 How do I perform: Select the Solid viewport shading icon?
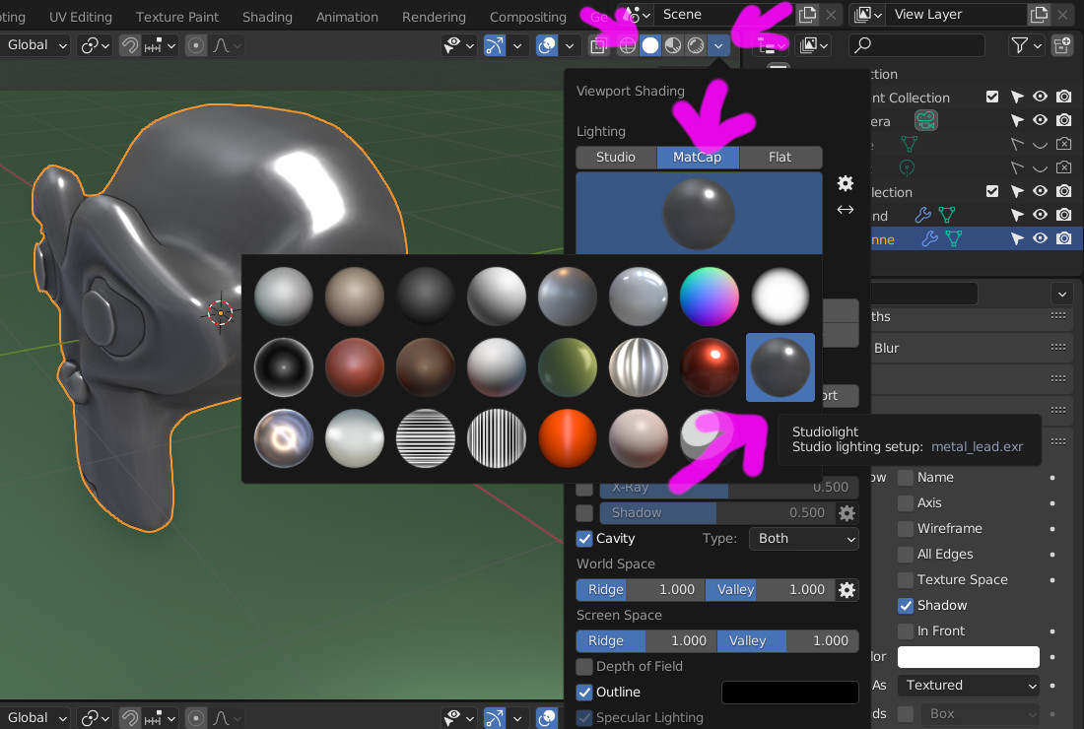coord(651,45)
